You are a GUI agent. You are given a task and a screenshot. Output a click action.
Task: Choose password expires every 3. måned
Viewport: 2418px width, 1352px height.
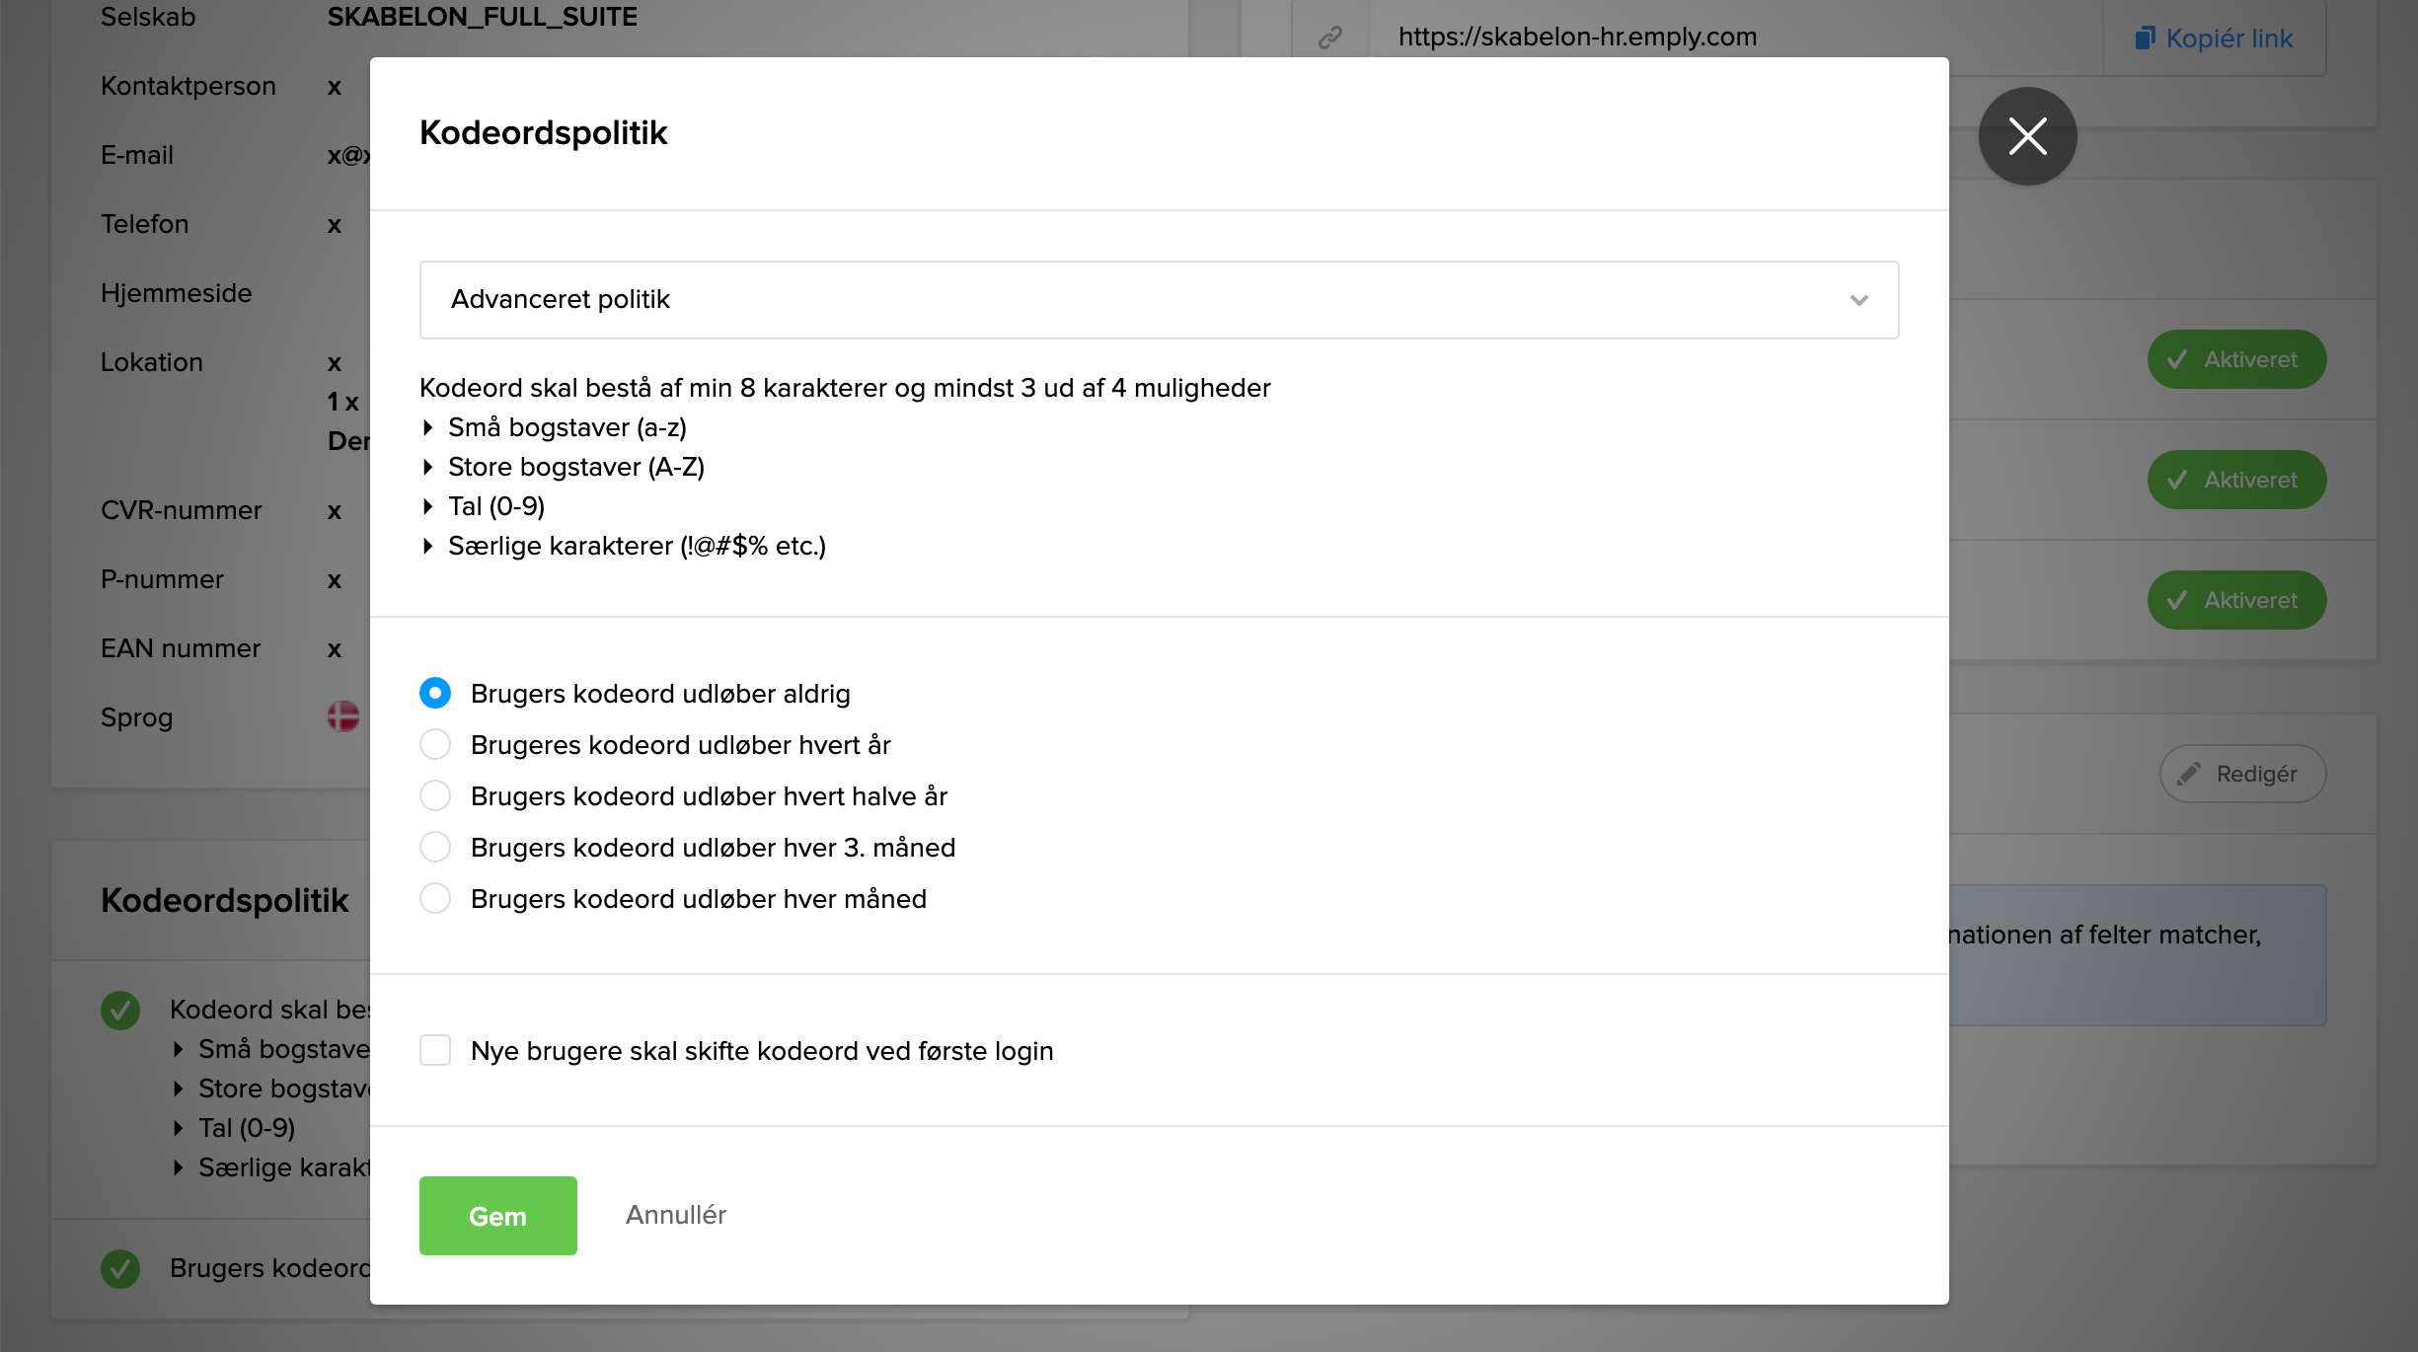point(435,847)
